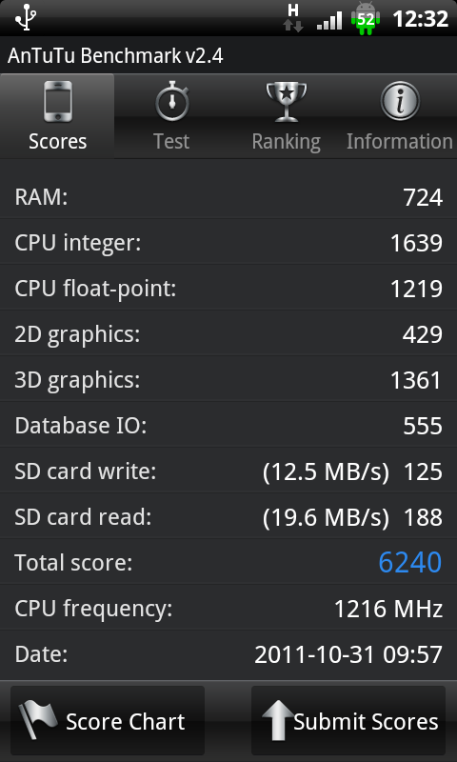This screenshot has width=457, height=762.
Task: Tap the Submit Scores button
Action: point(348,720)
